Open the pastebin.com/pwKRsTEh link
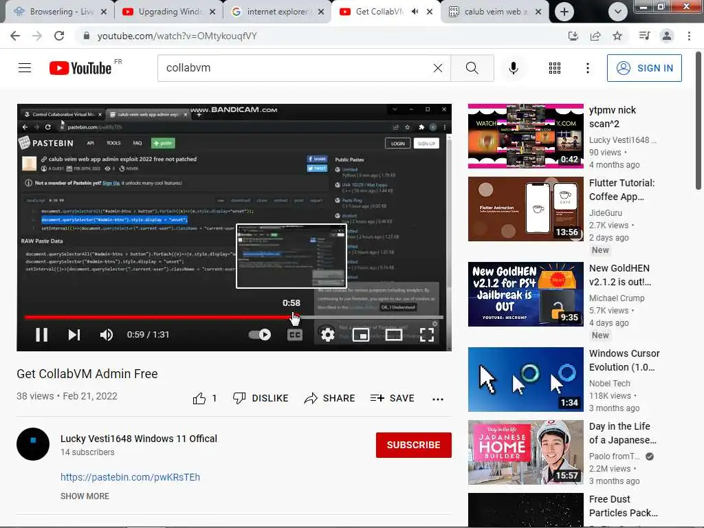 [x=130, y=477]
